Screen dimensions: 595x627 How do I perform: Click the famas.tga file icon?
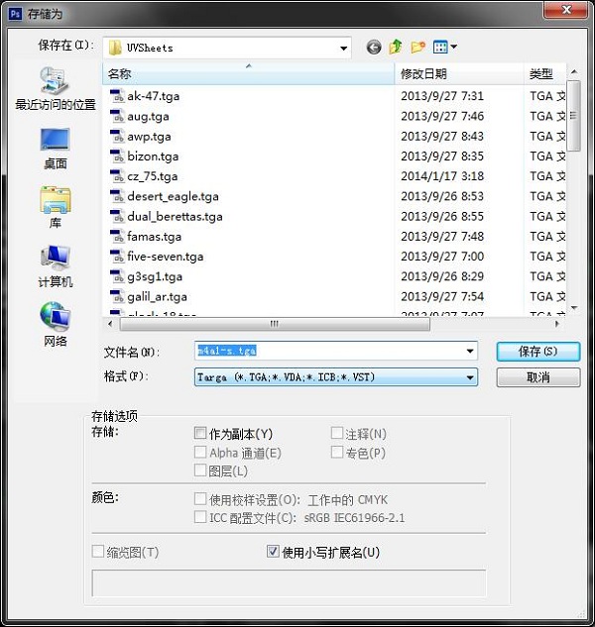tap(117, 237)
